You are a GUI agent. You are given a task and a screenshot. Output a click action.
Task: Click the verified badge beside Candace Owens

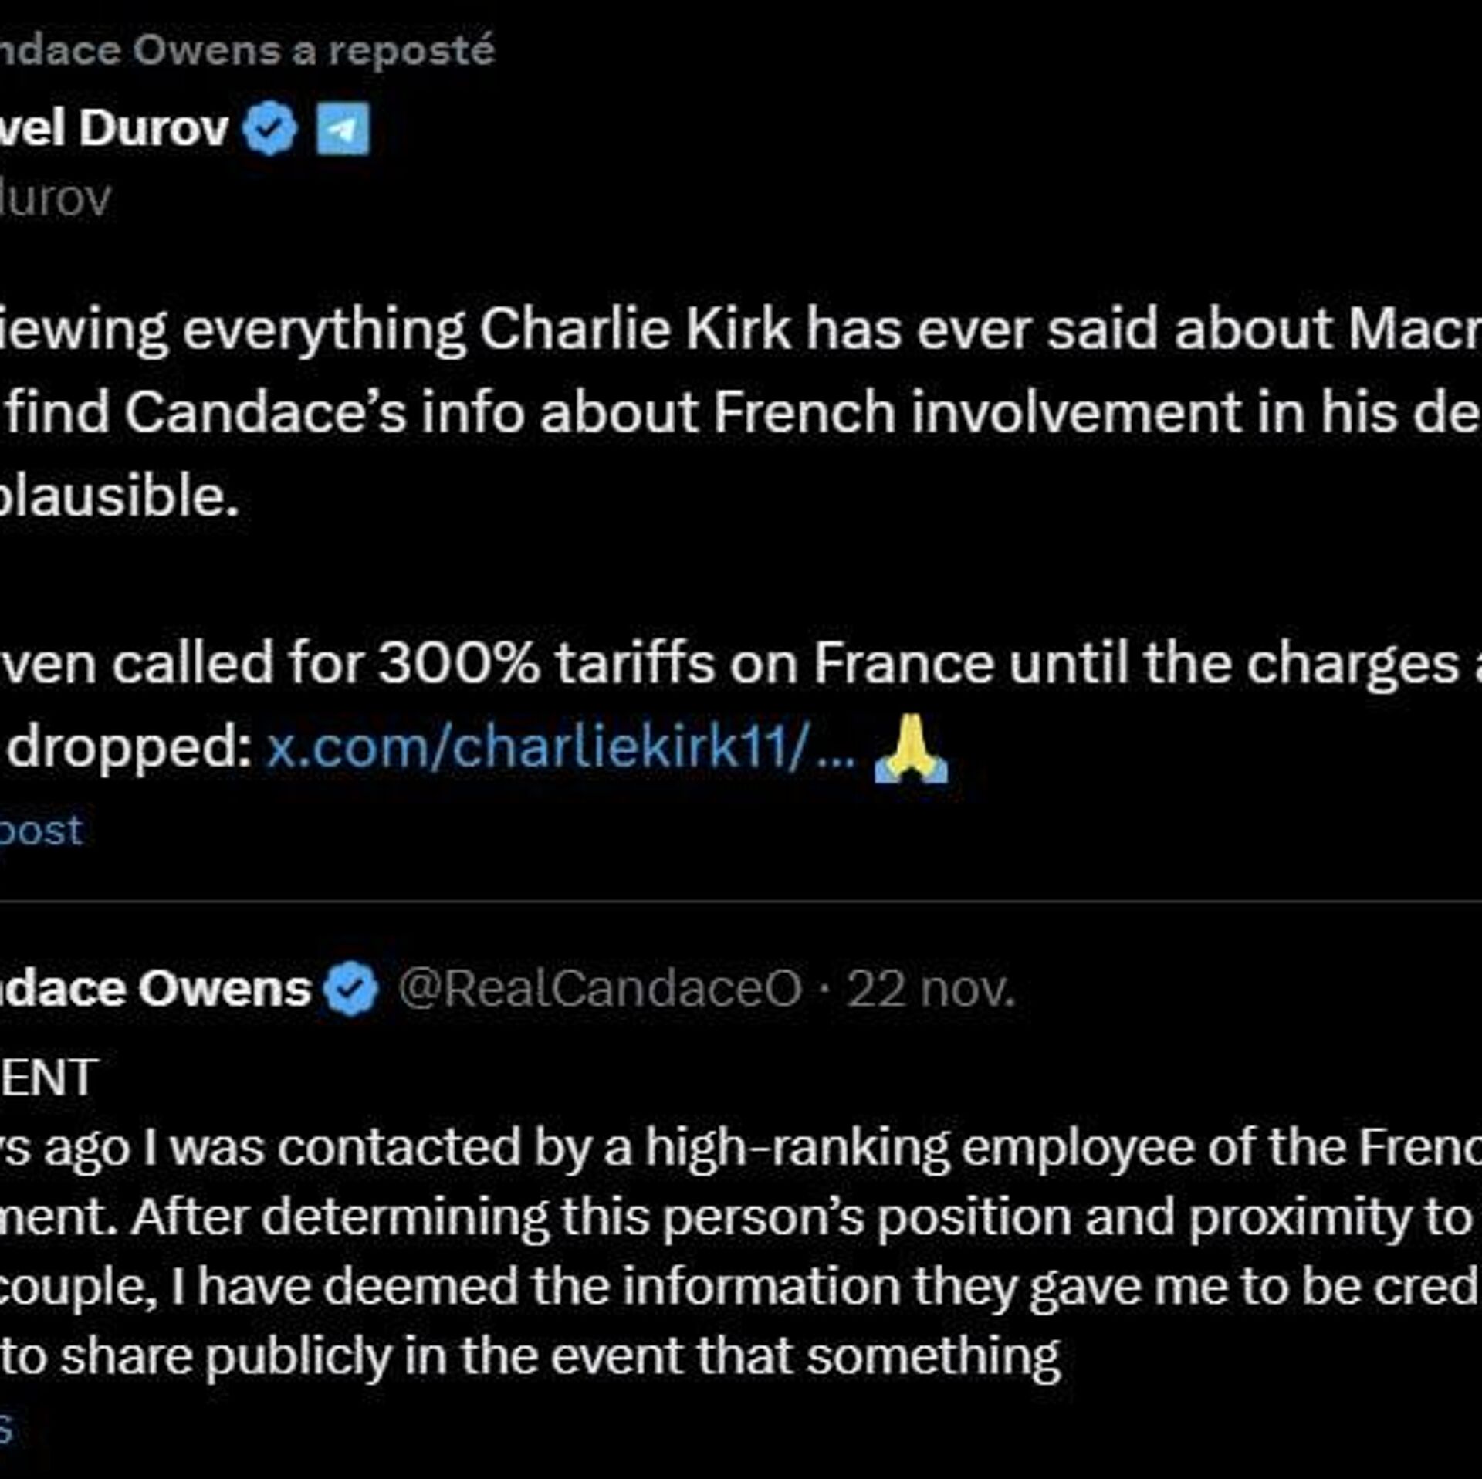click(x=350, y=989)
